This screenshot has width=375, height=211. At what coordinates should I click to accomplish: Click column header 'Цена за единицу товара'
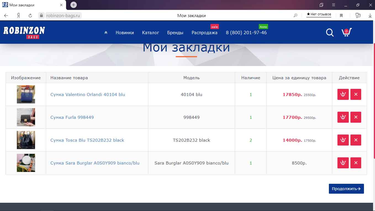click(299, 78)
